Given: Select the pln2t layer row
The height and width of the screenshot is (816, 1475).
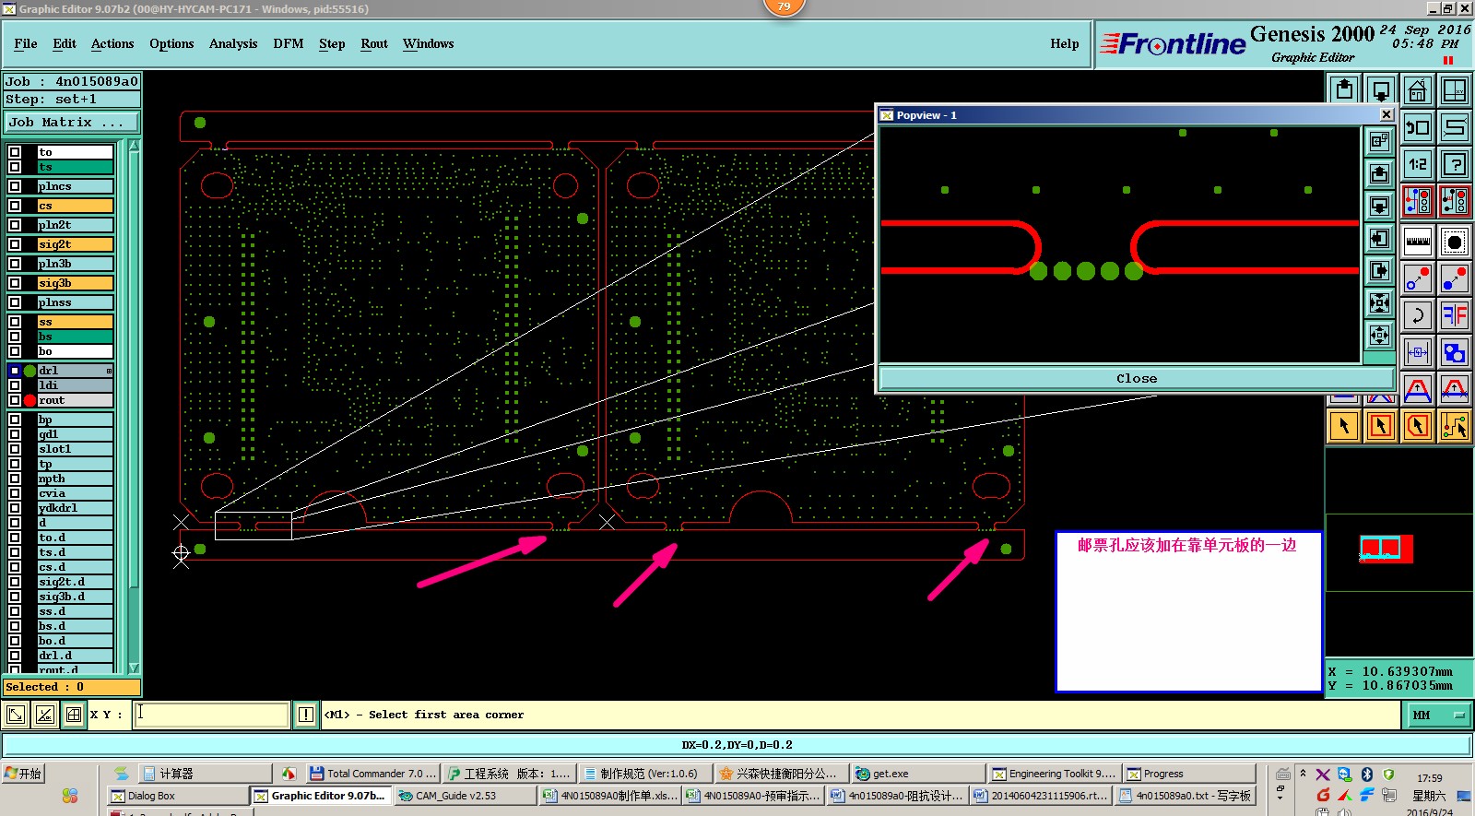Looking at the screenshot, I should (75, 225).
